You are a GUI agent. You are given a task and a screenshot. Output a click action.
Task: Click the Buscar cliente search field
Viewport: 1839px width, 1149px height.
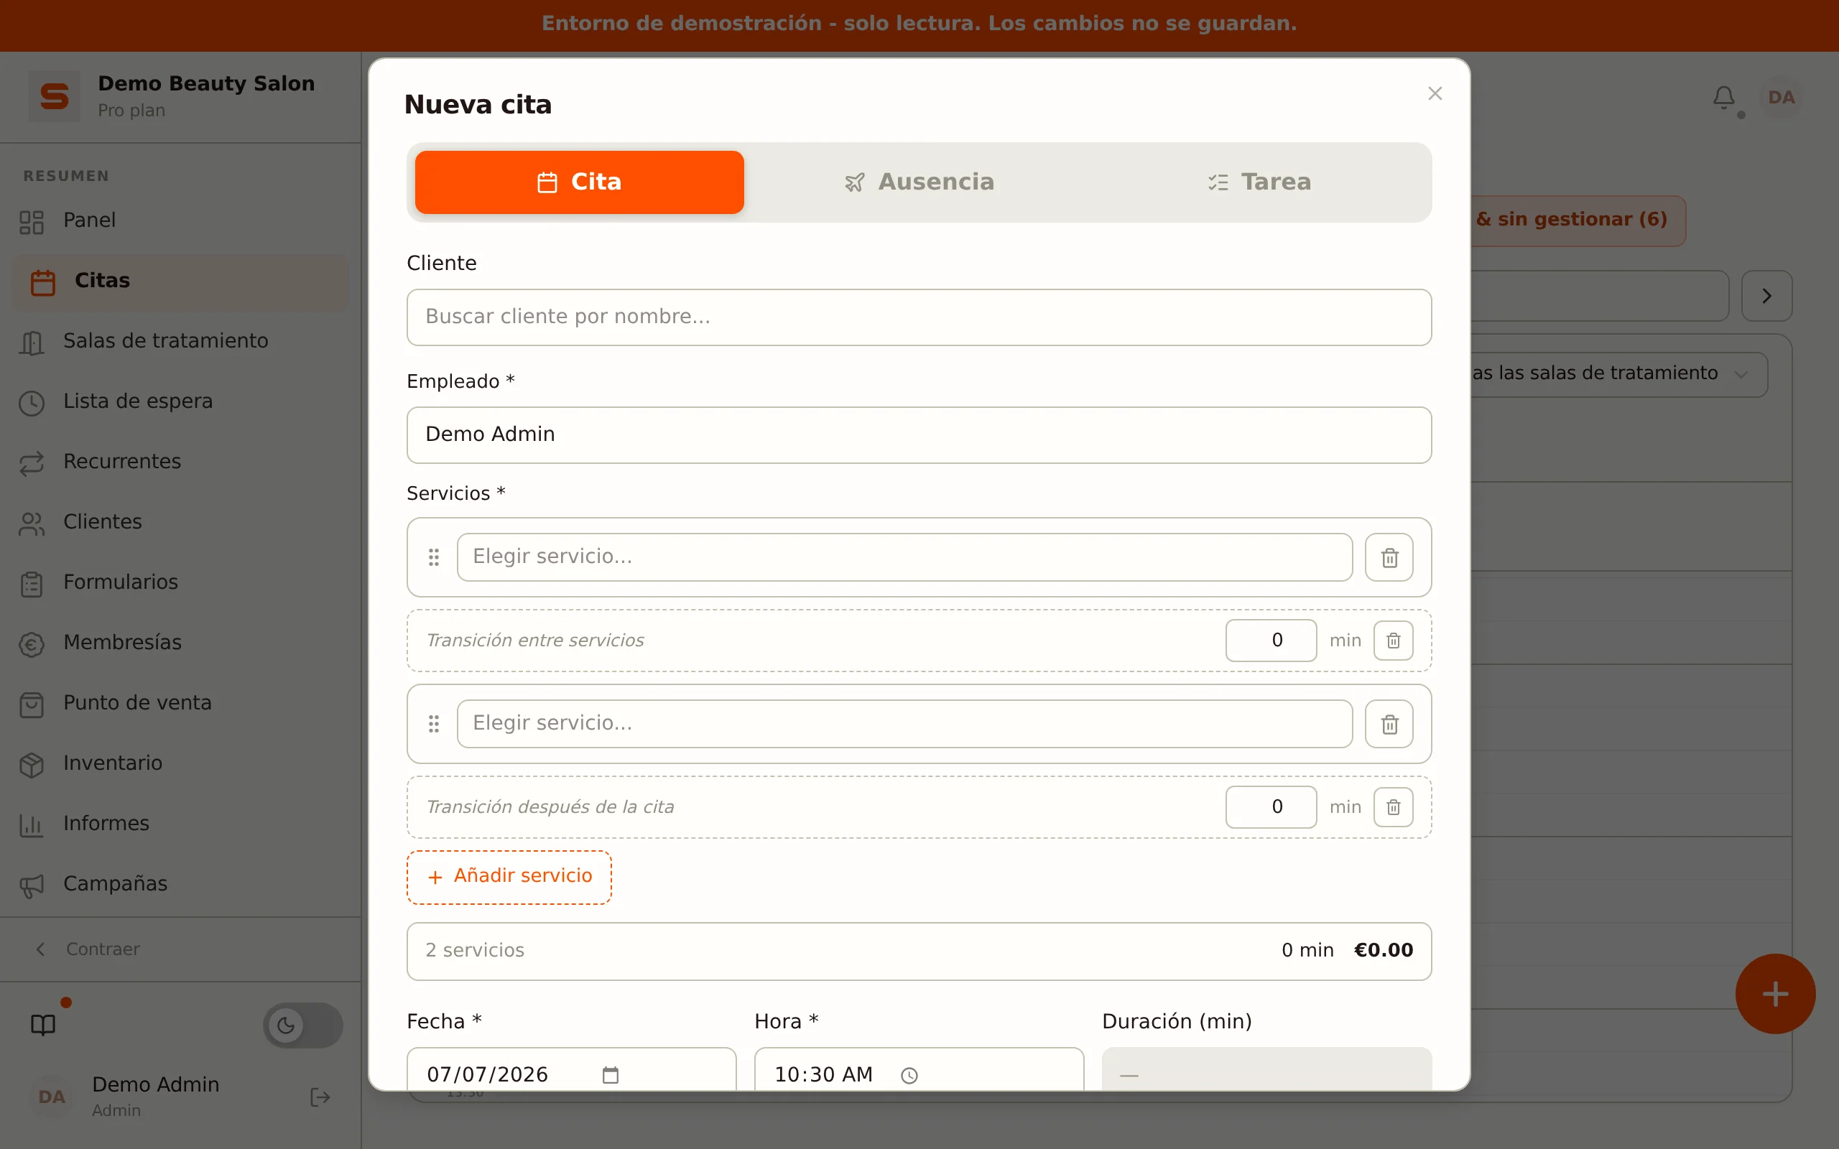pyautogui.click(x=919, y=317)
